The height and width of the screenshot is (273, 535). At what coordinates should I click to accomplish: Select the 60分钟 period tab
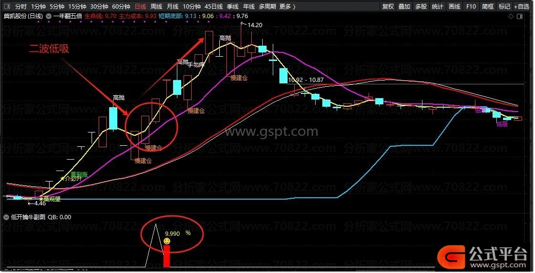coord(121,7)
